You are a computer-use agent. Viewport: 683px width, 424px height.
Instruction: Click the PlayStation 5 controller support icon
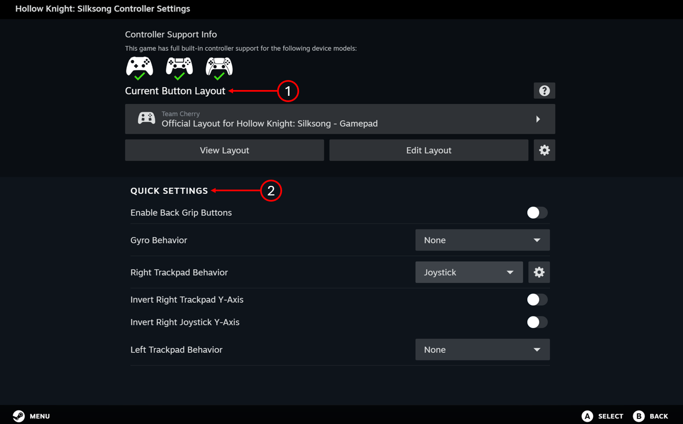[219, 68]
